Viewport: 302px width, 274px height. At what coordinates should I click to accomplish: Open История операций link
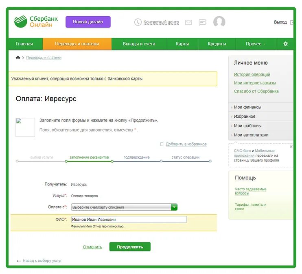click(252, 74)
